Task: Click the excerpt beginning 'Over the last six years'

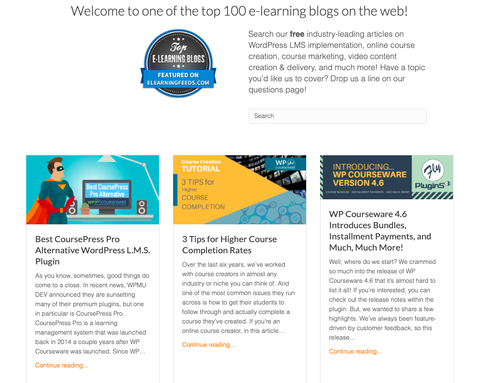Action: coord(238,297)
